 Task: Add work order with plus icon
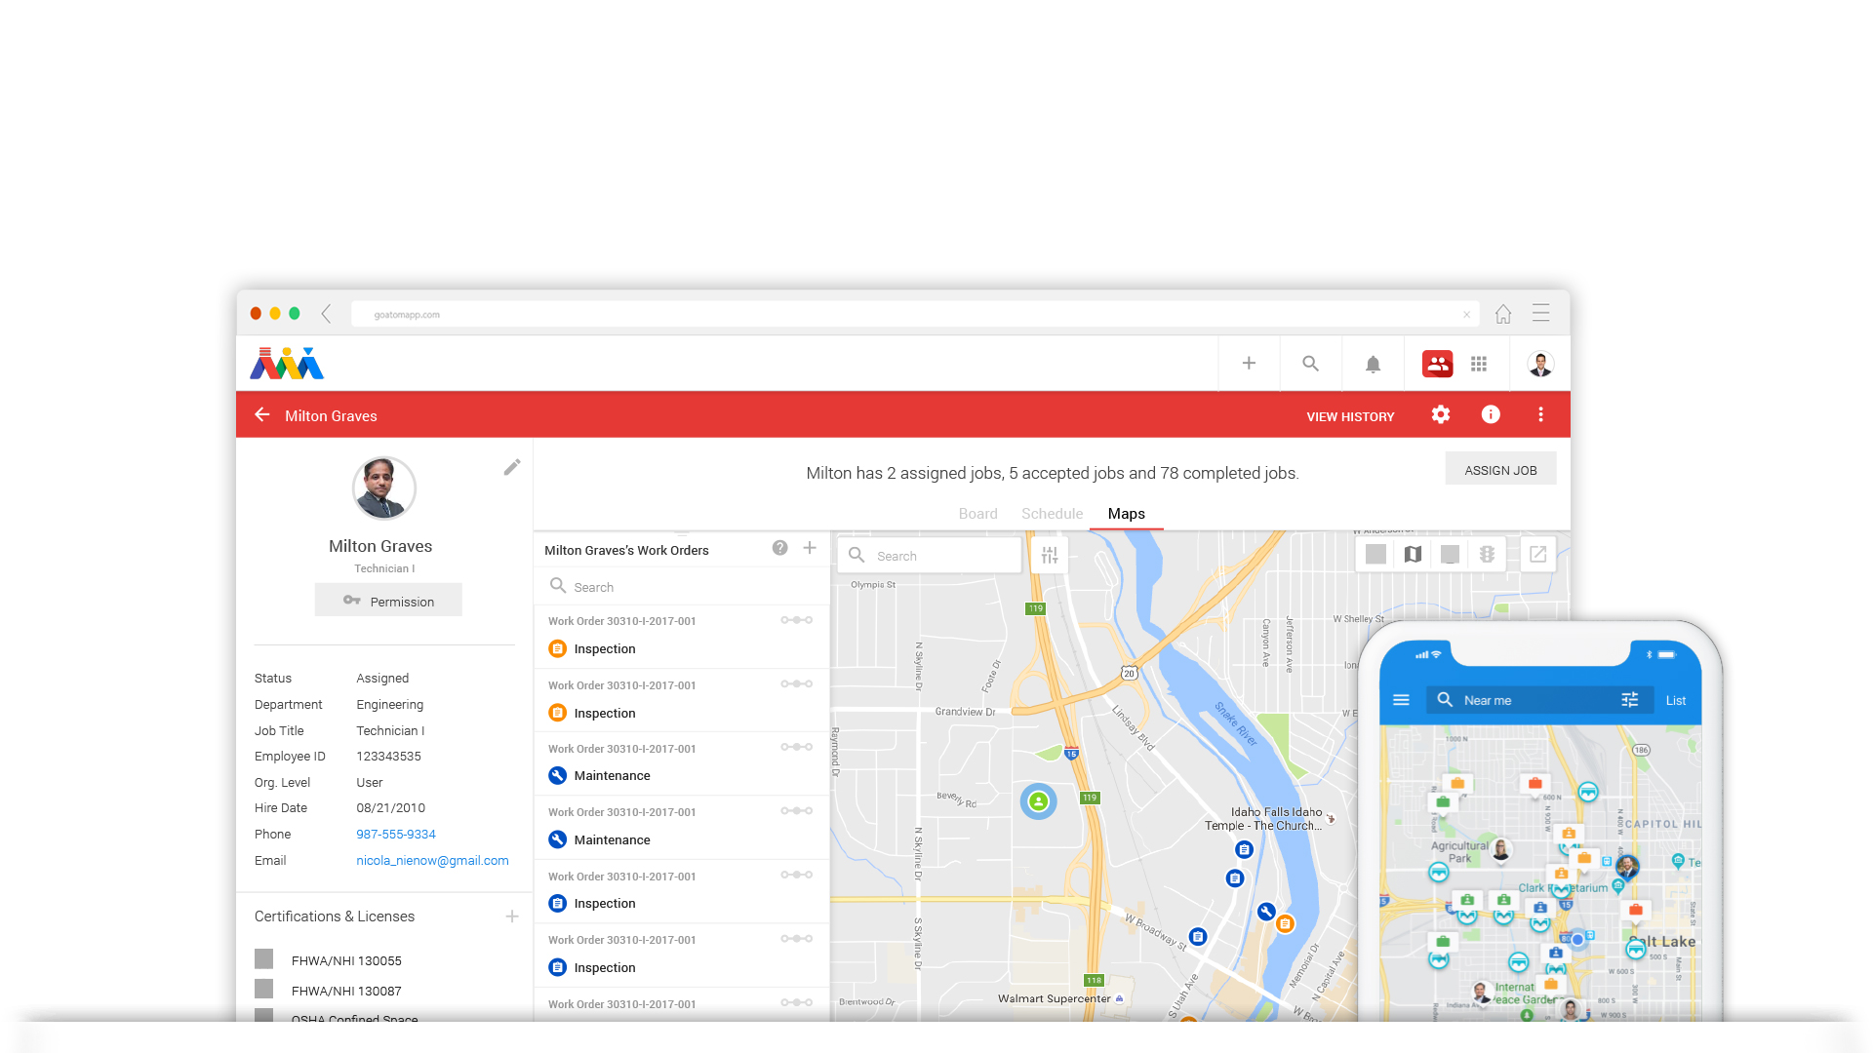pos(810,548)
